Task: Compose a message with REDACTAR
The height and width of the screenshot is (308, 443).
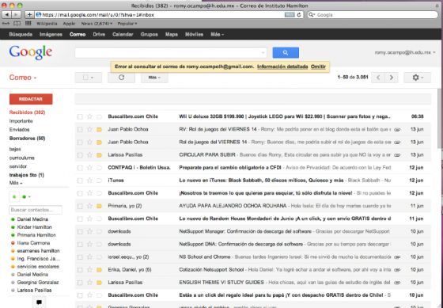Action: tap(31, 99)
